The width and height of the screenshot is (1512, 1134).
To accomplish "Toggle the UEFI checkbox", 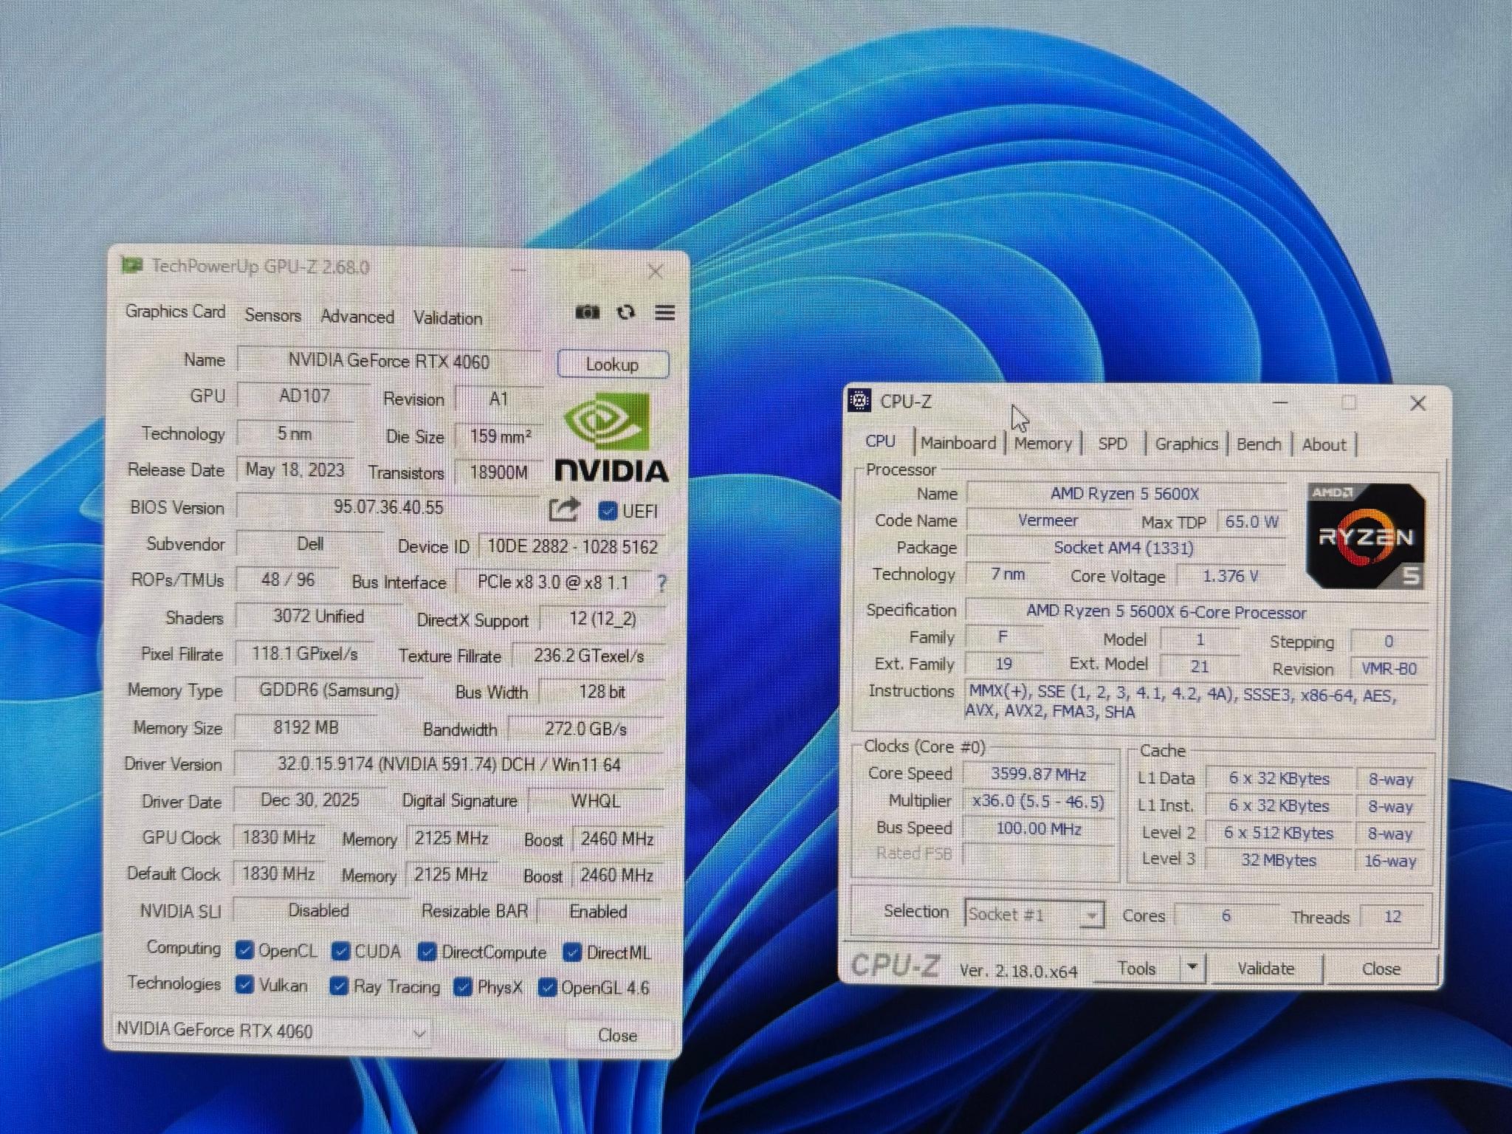I will (x=608, y=511).
